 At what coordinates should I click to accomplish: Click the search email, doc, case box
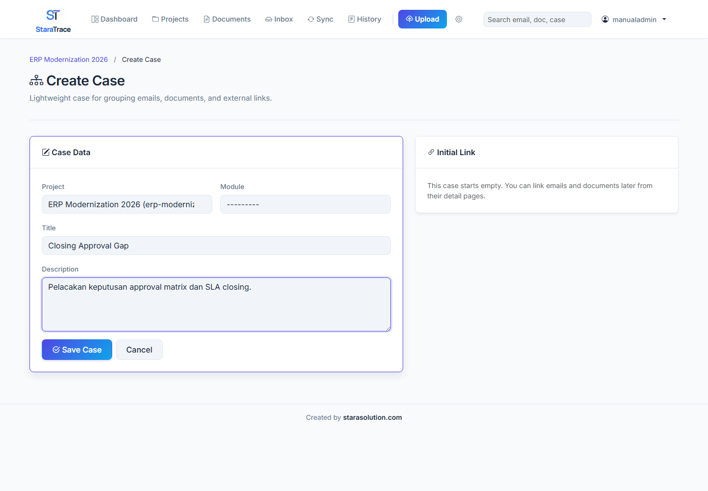tap(537, 20)
